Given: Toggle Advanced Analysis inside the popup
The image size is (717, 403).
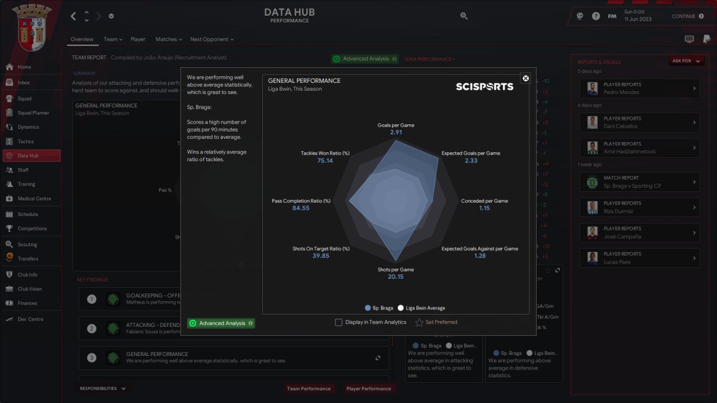Looking at the screenshot, I should click(x=221, y=323).
